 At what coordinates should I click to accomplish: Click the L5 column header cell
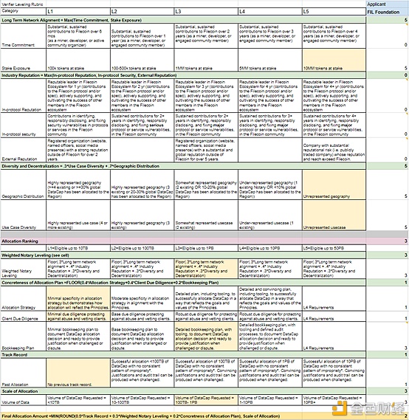pos(334,12)
